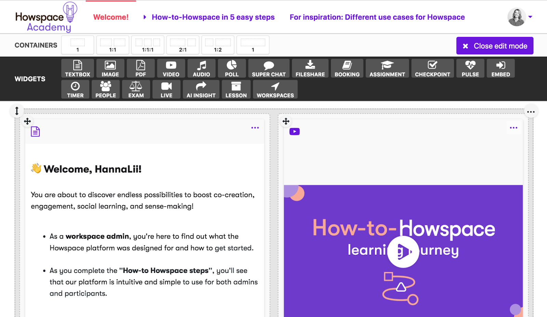Click the video widget play-badge icon

(294, 132)
